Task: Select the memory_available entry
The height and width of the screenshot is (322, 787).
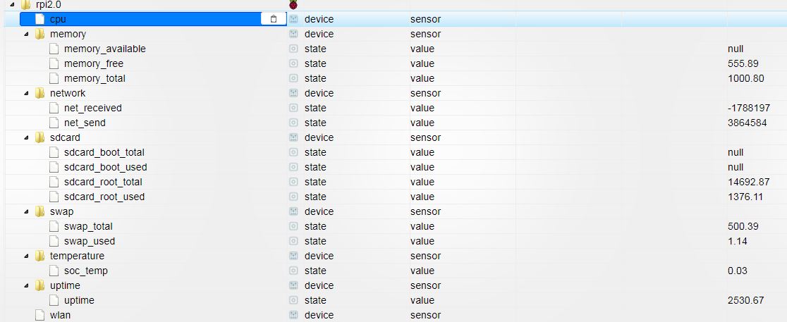Action: click(x=105, y=49)
